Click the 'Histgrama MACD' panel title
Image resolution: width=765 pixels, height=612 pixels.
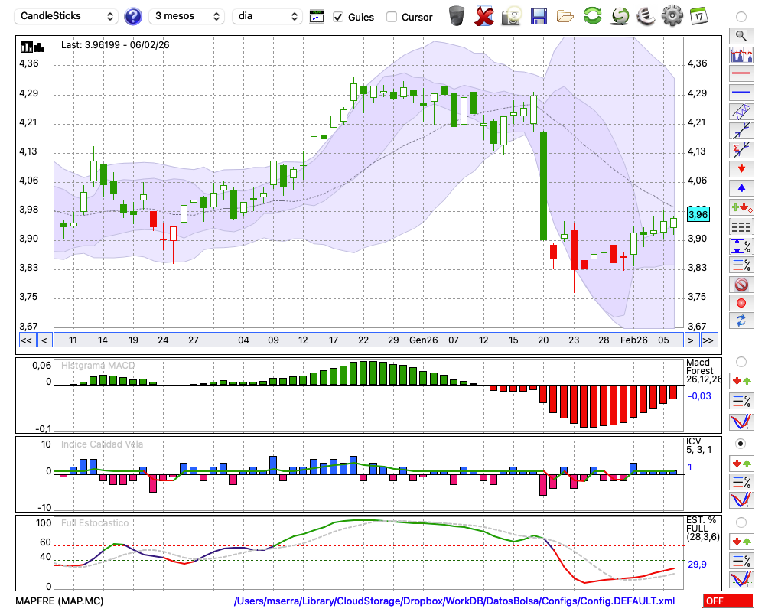coord(98,366)
